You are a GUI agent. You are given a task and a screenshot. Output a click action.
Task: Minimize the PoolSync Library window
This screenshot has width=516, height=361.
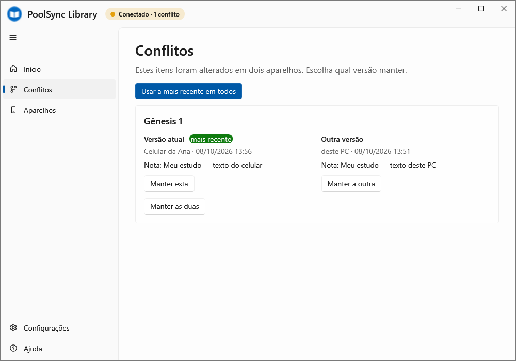point(458,9)
